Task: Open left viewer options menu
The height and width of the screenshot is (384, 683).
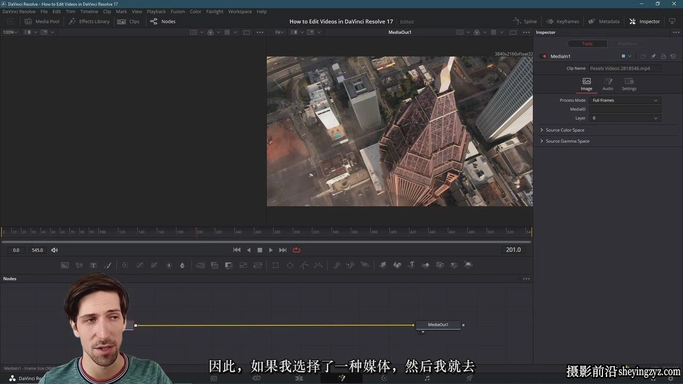Action: click(x=260, y=32)
